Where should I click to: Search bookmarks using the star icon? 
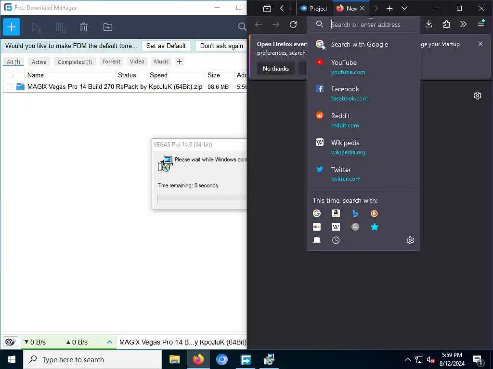(x=374, y=227)
